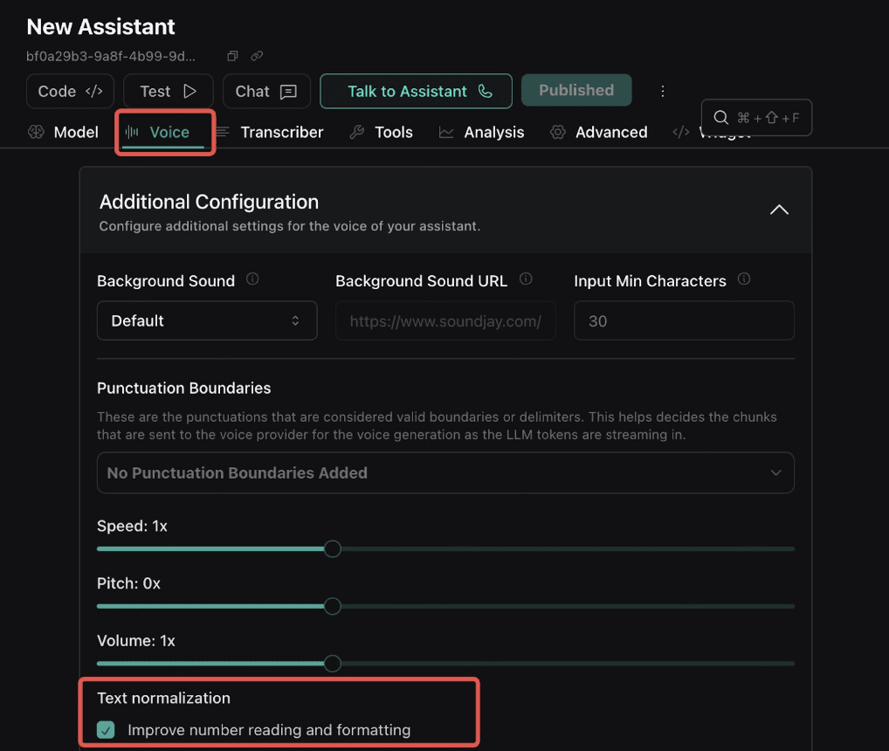The height and width of the screenshot is (751, 889).
Task: Click the Talk to Assistant button
Action: click(x=416, y=91)
